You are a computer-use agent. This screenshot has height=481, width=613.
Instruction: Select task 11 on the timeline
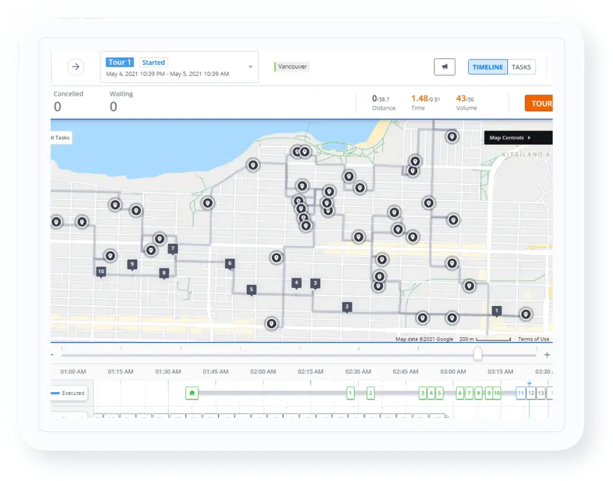520,393
